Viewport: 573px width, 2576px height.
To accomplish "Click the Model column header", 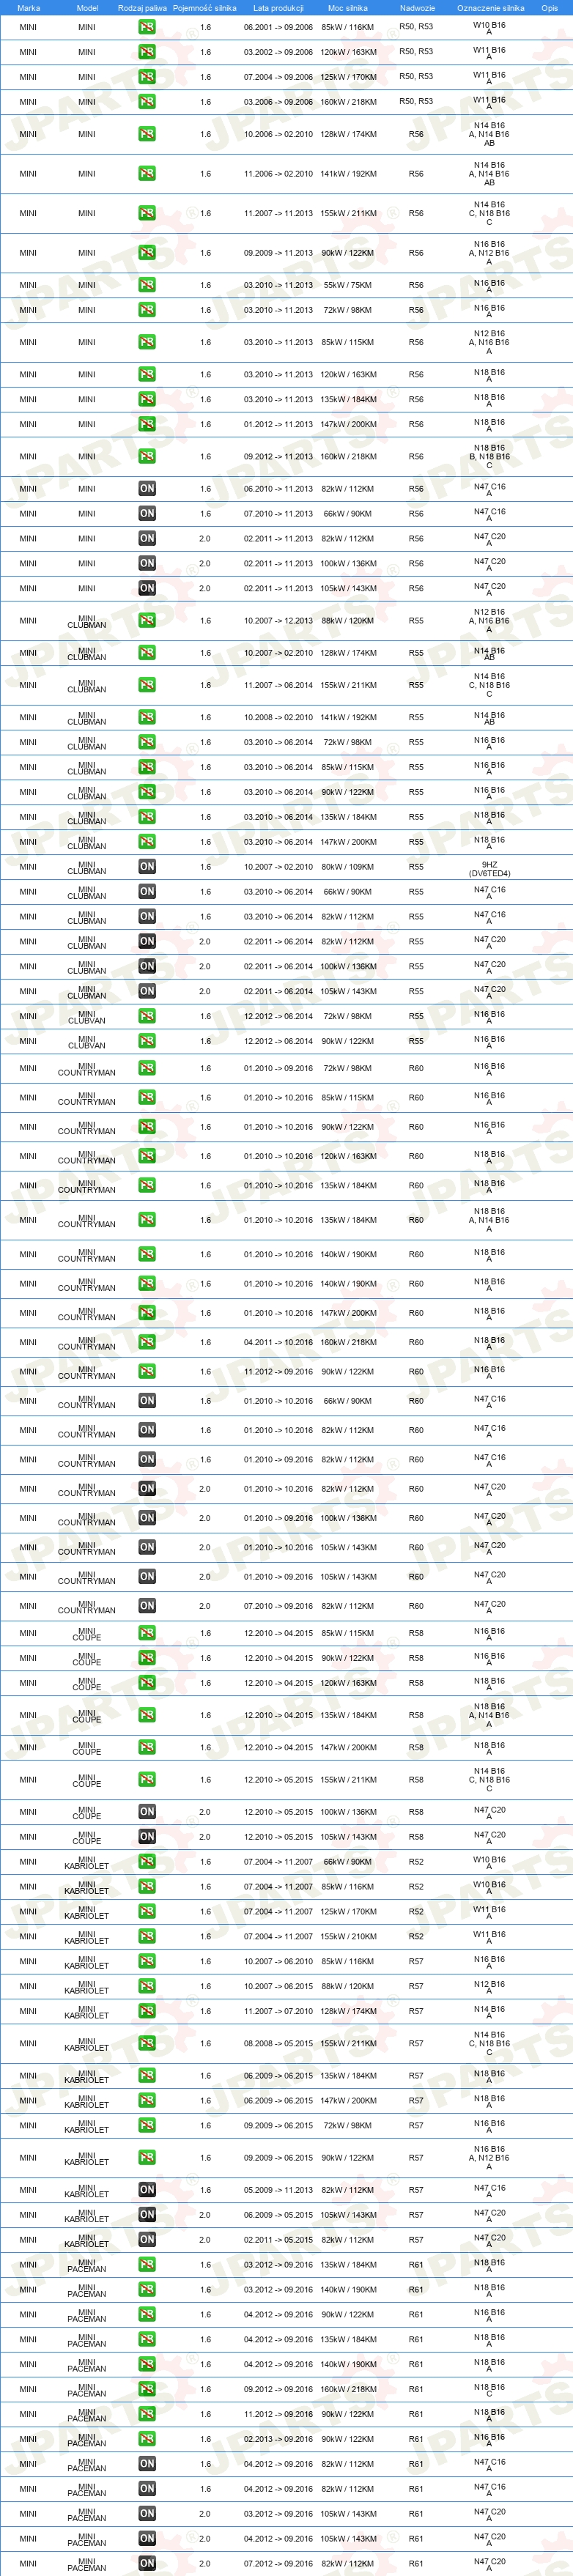I will pyautogui.click(x=87, y=8).
